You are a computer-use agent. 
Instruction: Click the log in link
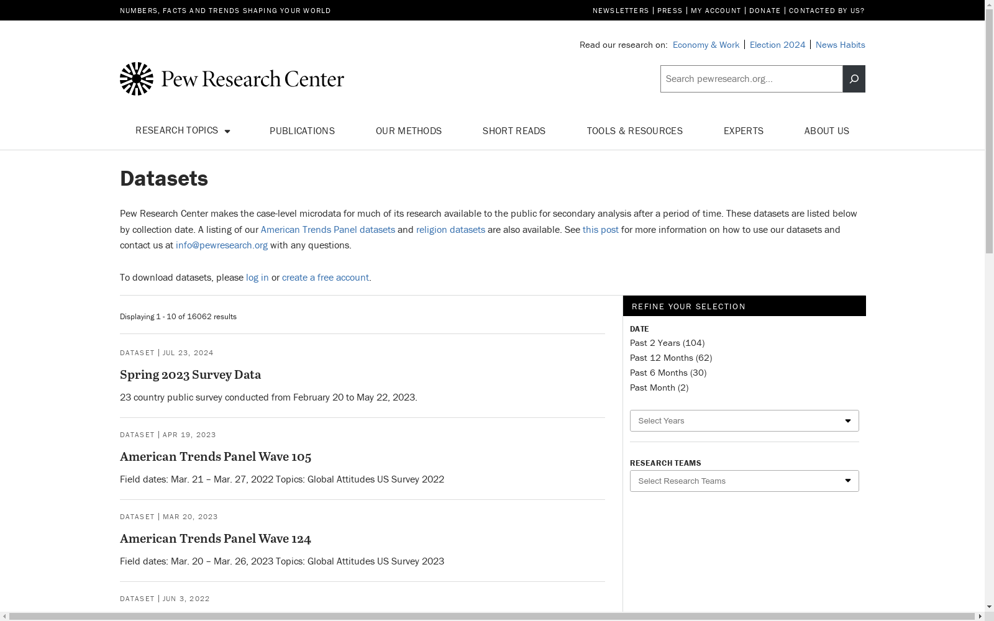tap(257, 278)
